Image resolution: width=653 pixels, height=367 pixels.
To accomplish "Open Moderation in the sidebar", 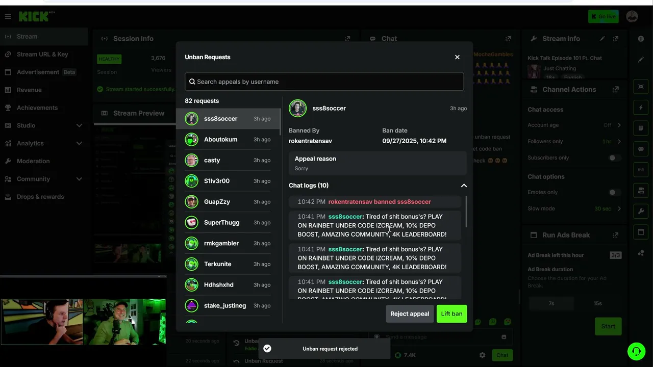I will [43, 161].
